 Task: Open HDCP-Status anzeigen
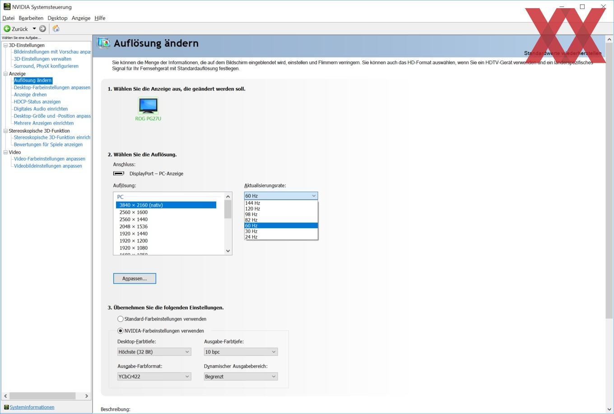(37, 102)
